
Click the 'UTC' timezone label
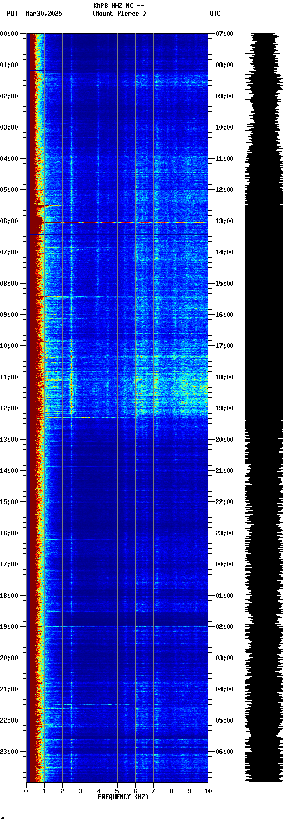pos(215,14)
